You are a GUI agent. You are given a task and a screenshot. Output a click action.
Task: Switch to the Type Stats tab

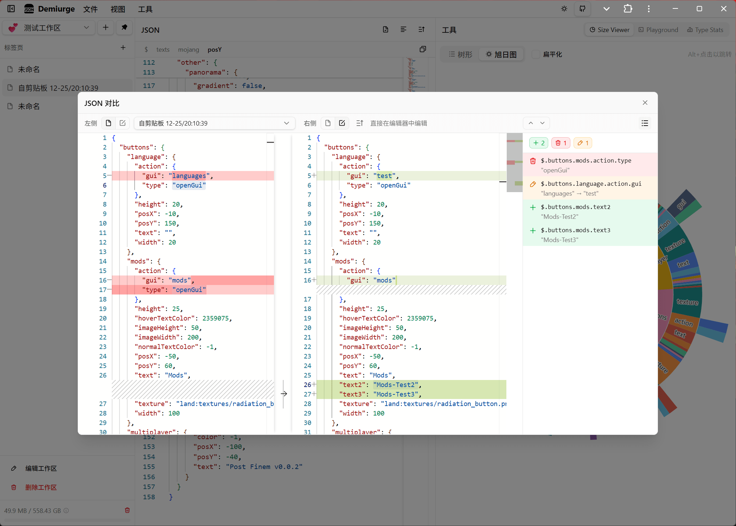(x=705, y=30)
